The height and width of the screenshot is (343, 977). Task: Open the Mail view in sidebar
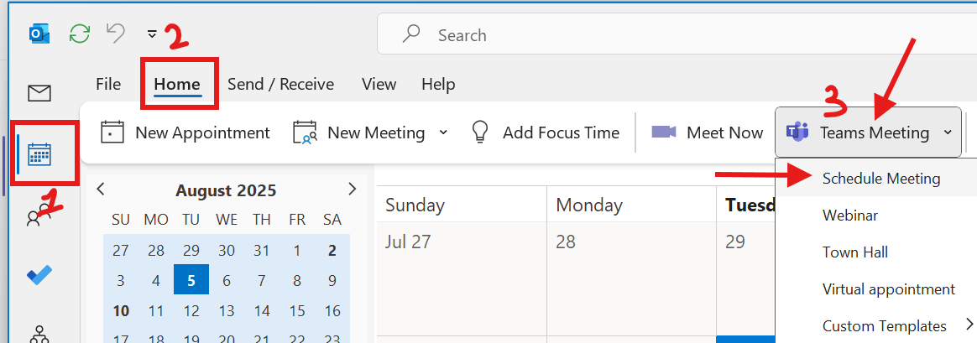[x=39, y=93]
